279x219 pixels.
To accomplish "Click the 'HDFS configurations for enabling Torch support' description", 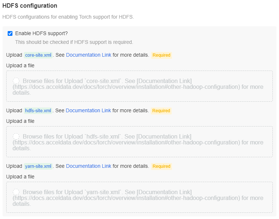I will tap(68, 17).
